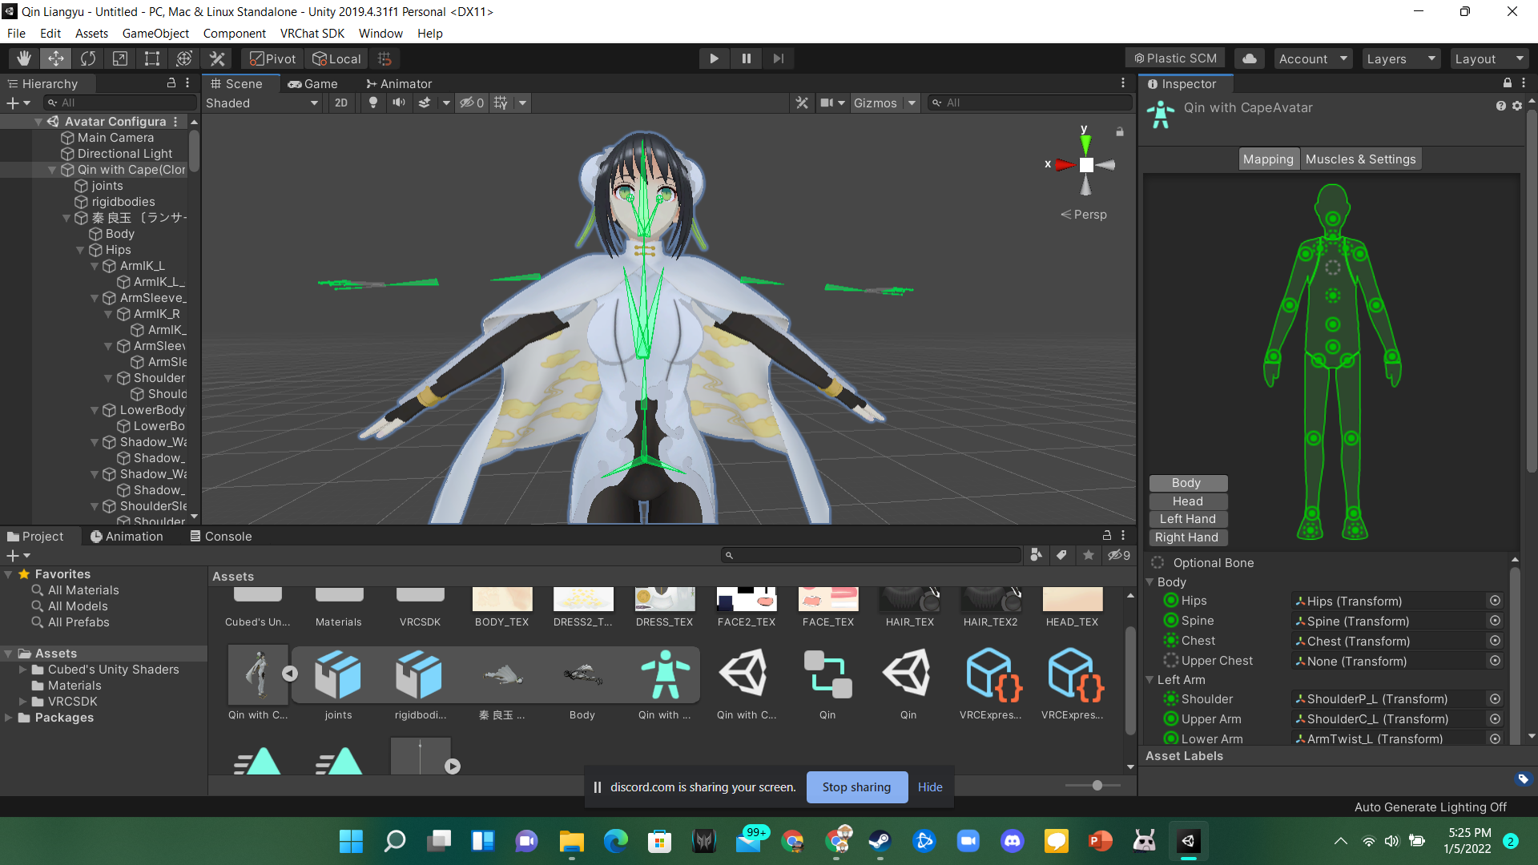Select the Rect Transform tool

[x=152, y=58]
